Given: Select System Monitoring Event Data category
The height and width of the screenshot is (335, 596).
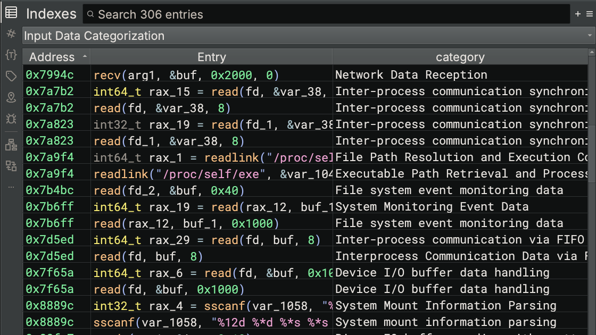Looking at the screenshot, I should pyautogui.click(x=432, y=207).
